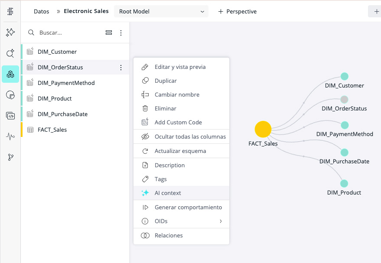
Task: Click the Cambiar nombre rename icon
Action: (145, 94)
